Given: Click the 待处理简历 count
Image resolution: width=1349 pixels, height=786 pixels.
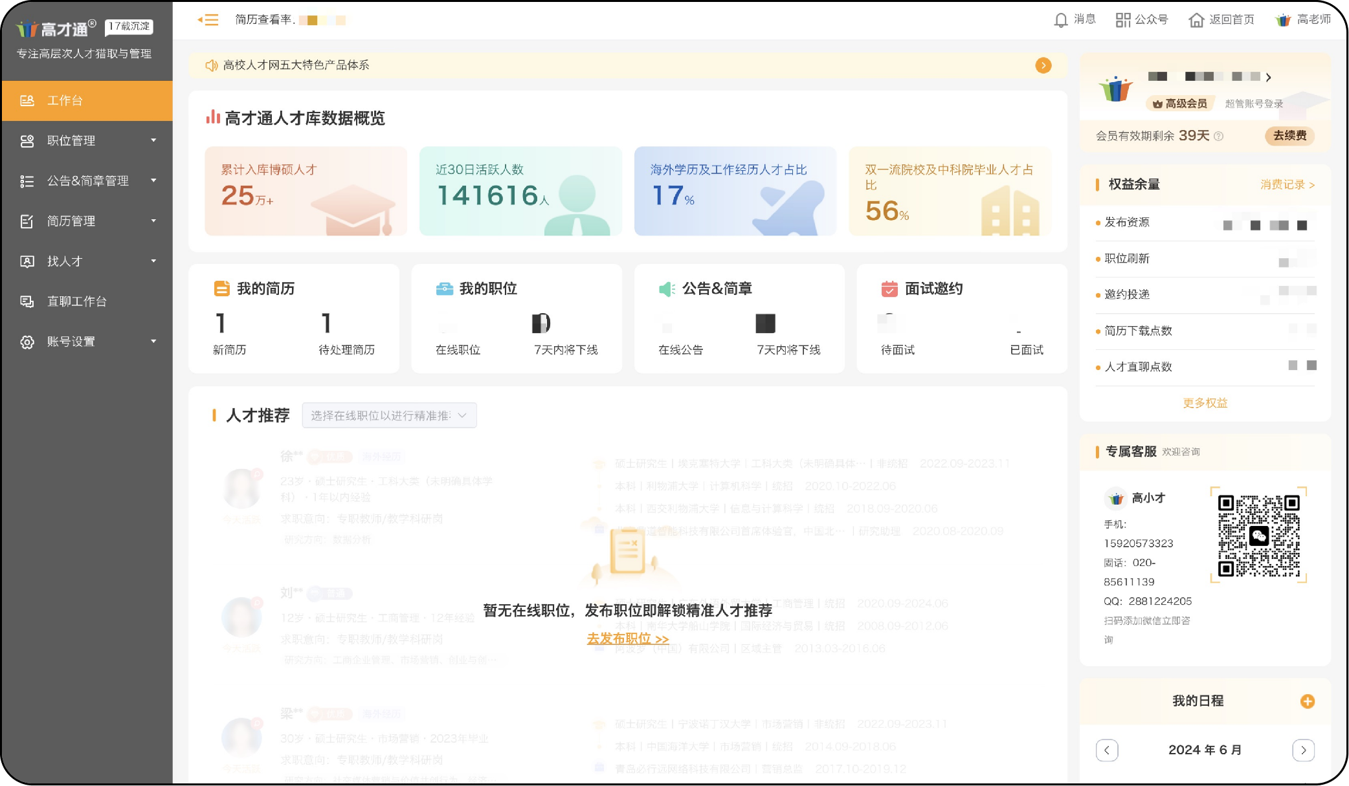Looking at the screenshot, I should click(326, 323).
